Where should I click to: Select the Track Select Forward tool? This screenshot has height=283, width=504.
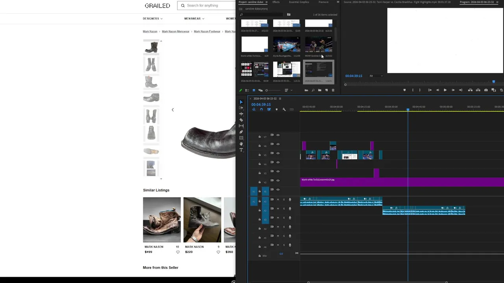point(241,108)
